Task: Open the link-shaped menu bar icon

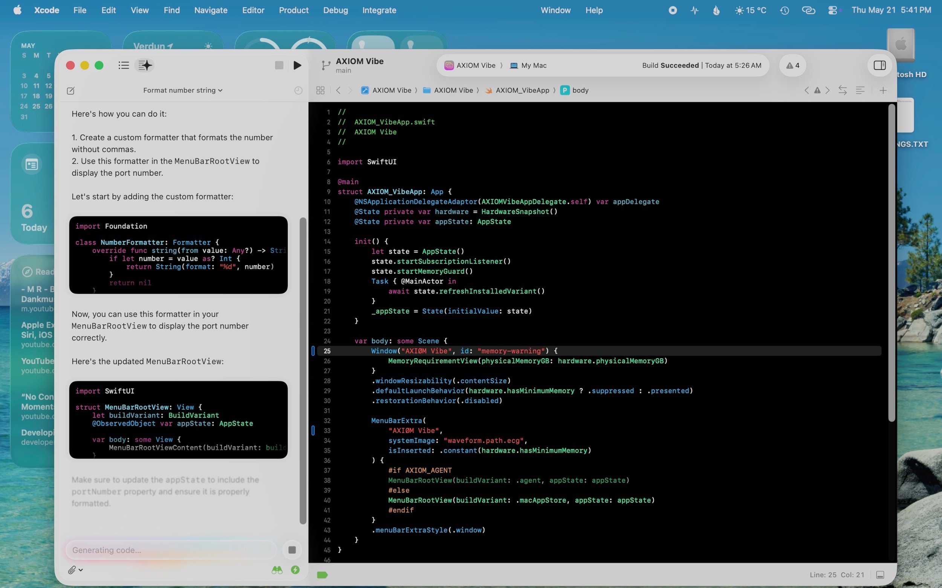Action: point(809,11)
